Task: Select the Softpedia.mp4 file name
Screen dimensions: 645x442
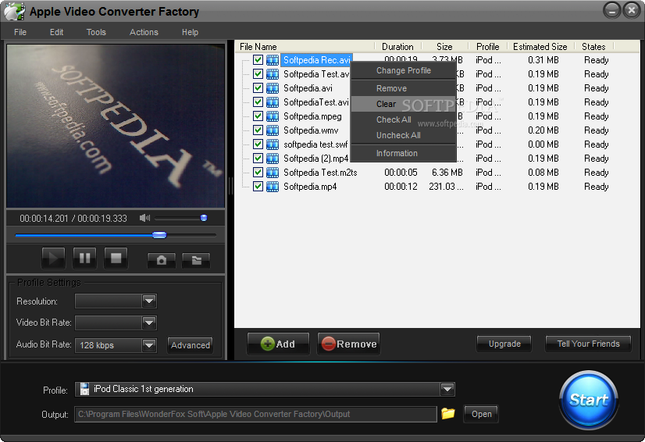Action: [x=310, y=187]
